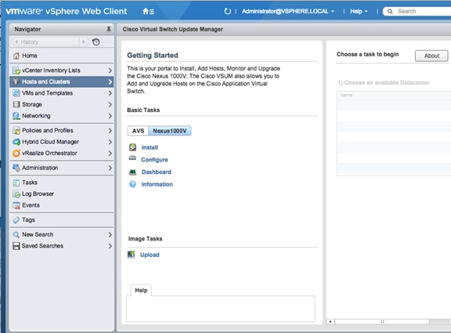Click the search magnifier icon in header

(x=390, y=11)
